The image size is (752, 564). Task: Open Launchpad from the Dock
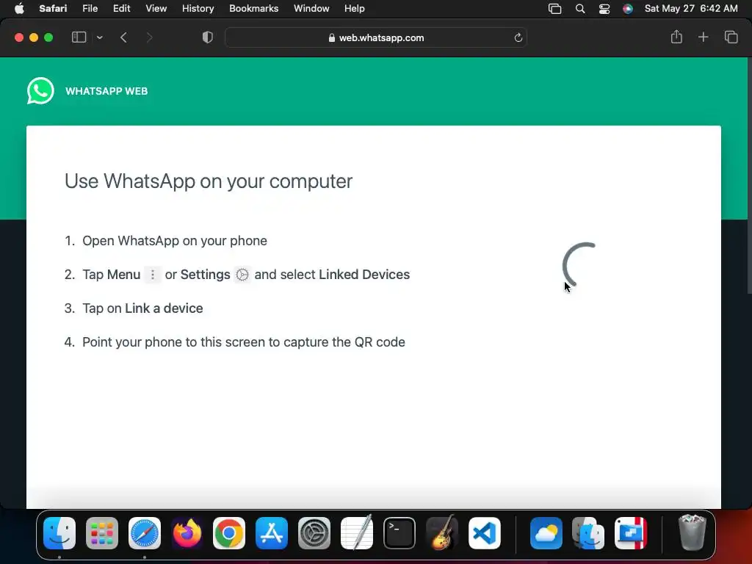pyautogui.click(x=102, y=533)
